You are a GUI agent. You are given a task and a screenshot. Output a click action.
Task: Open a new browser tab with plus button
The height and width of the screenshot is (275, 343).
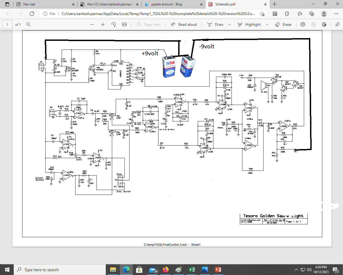[274, 4]
